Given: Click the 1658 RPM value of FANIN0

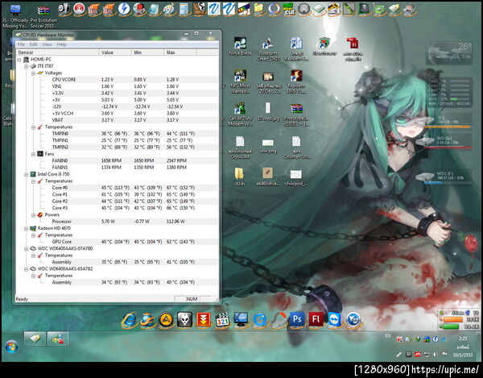Looking at the screenshot, I should click(x=111, y=160).
